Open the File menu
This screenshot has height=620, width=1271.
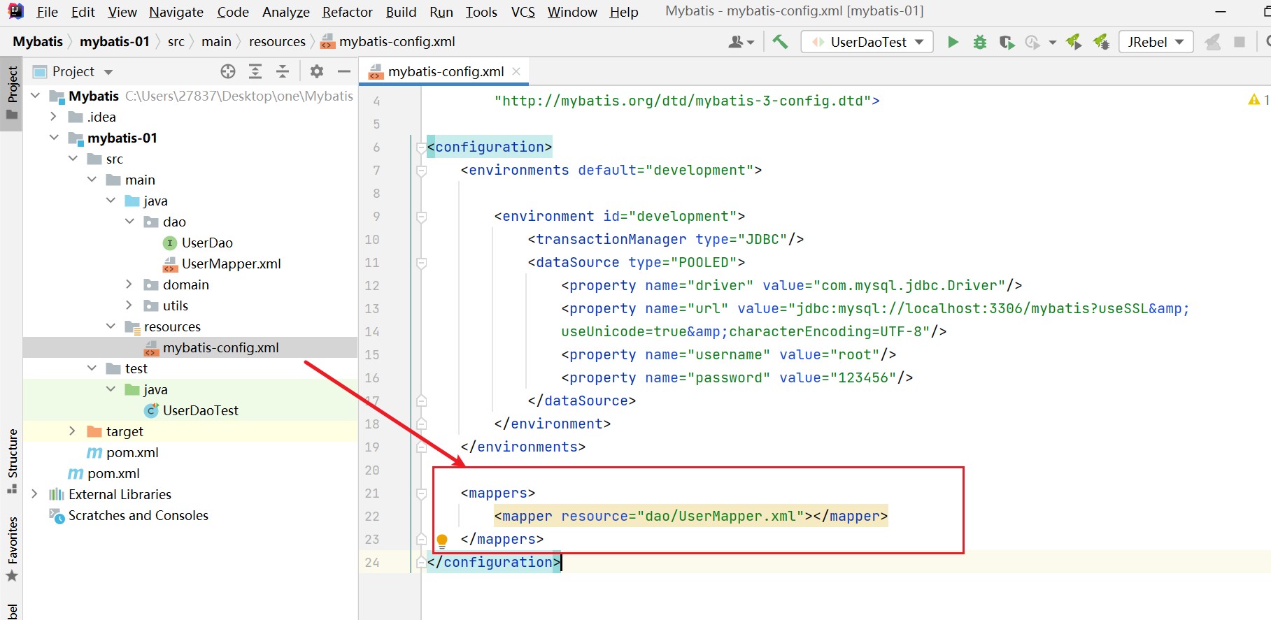47,12
